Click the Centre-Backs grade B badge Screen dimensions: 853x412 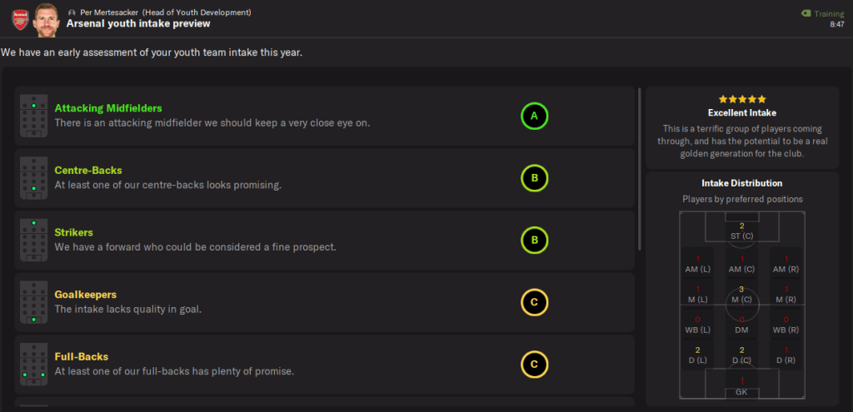point(534,179)
